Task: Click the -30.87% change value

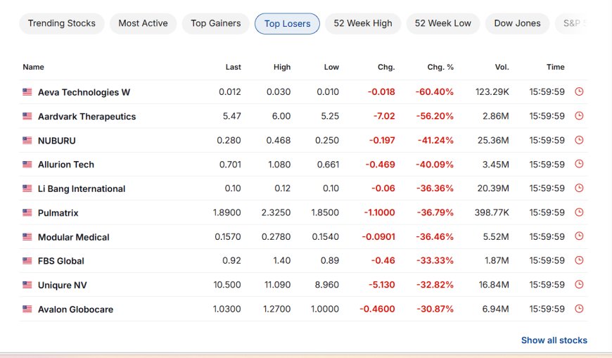Action: click(435, 309)
